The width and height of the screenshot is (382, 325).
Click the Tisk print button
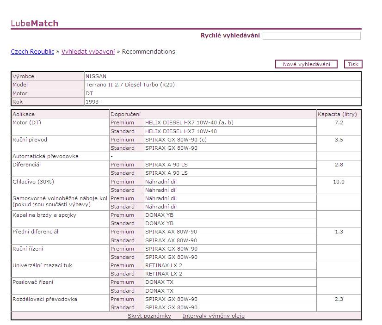pyautogui.click(x=353, y=64)
